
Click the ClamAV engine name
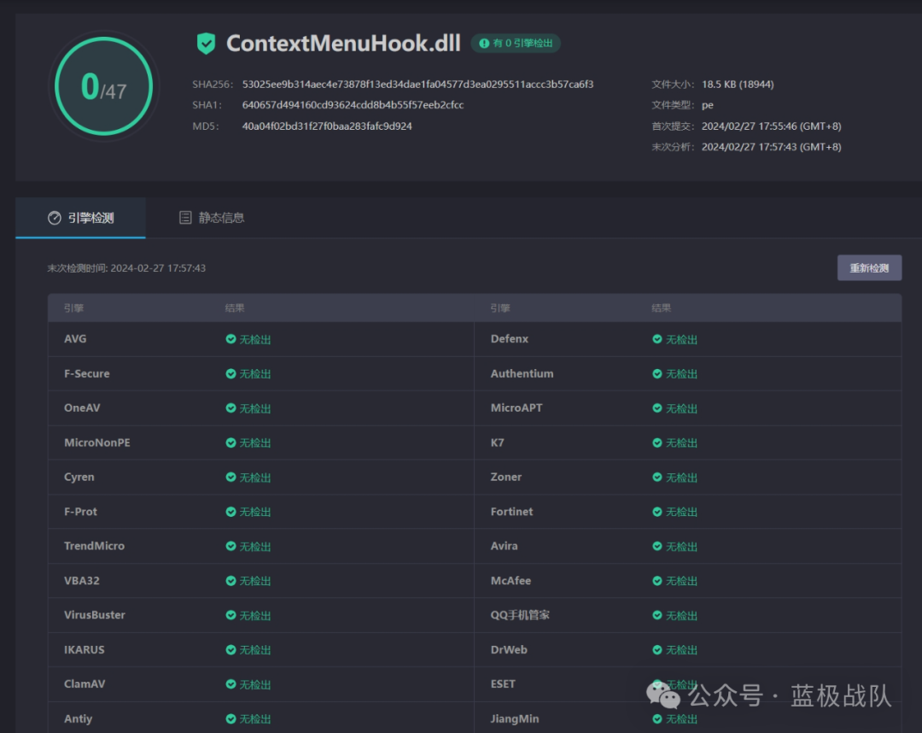click(x=85, y=684)
